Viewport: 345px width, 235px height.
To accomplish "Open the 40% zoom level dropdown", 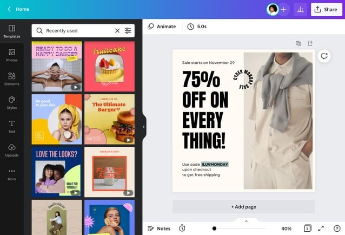I will click(286, 229).
